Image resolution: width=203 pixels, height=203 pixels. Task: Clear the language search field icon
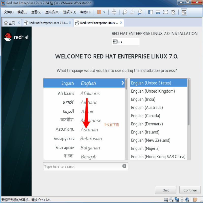click(x=124, y=166)
